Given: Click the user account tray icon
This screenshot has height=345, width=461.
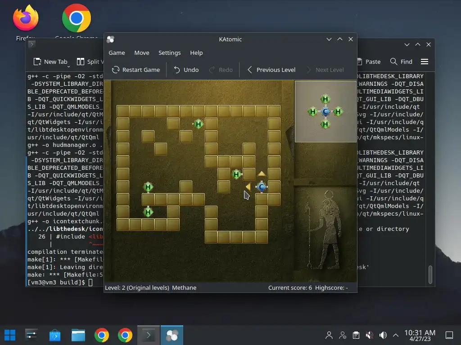Looking at the screenshot, I should point(329,335).
